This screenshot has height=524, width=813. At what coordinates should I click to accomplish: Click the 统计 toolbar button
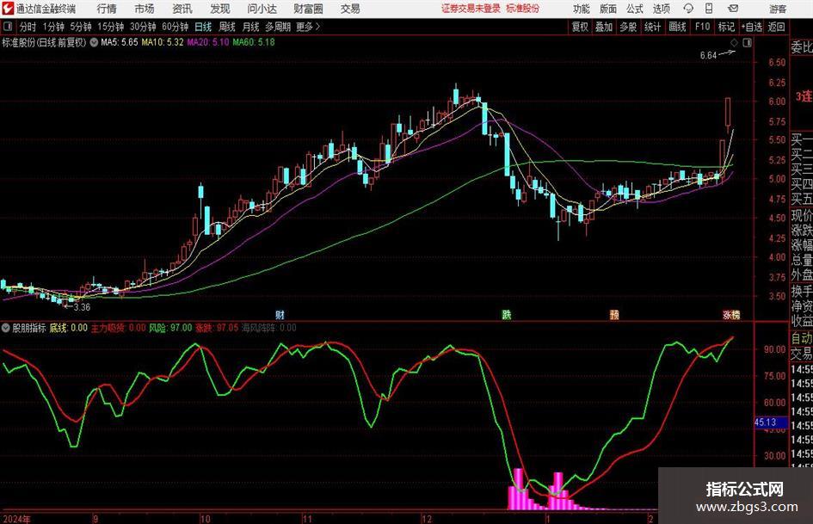click(652, 27)
